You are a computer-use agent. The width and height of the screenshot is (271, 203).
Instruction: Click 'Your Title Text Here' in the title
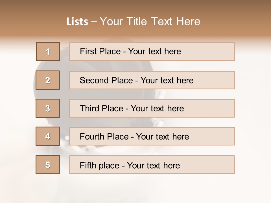point(150,22)
